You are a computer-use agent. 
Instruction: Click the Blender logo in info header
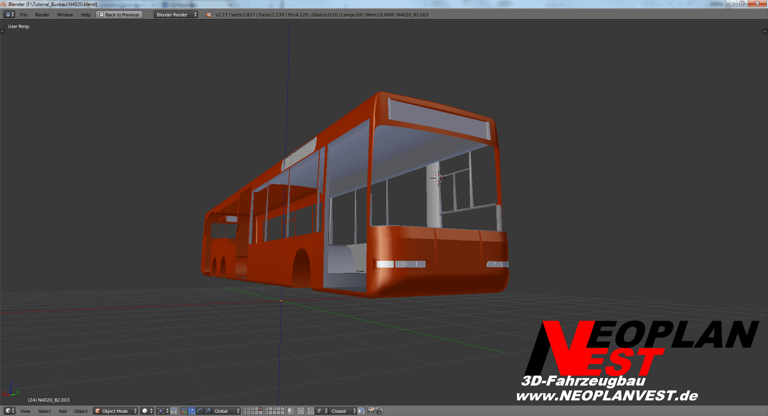208,15
